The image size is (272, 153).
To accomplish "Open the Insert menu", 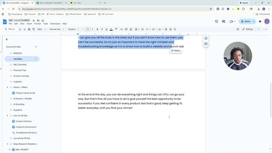I will pos(29,24).
